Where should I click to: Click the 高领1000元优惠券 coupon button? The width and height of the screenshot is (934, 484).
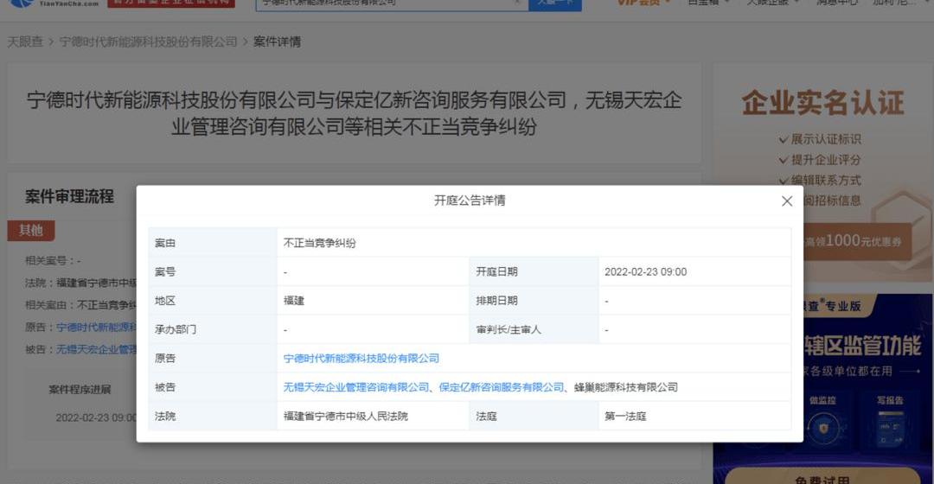(857, 241)
